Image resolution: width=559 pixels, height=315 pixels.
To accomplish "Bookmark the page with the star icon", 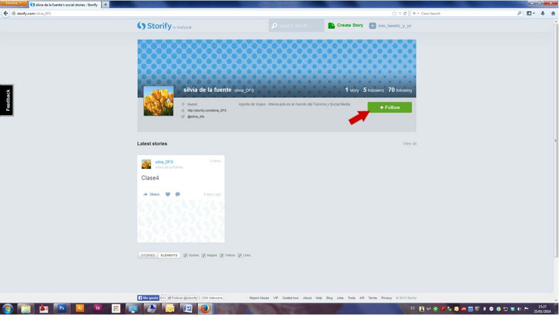I will 394,13.
